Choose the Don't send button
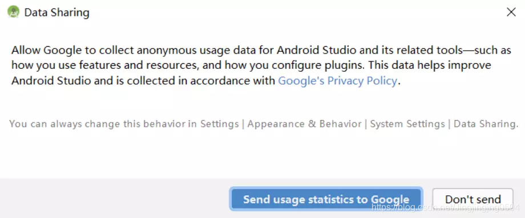 click(x=472, y=199)
